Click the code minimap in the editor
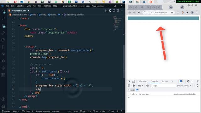 118,23
